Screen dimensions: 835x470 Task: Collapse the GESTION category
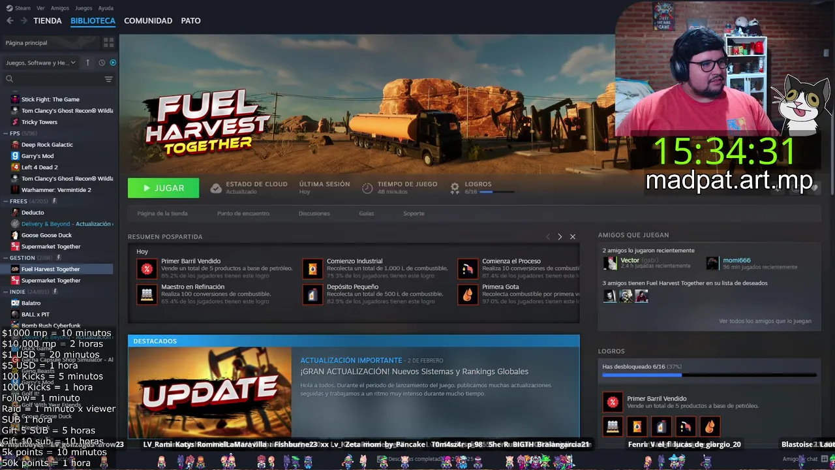click(x=6, y=258)
